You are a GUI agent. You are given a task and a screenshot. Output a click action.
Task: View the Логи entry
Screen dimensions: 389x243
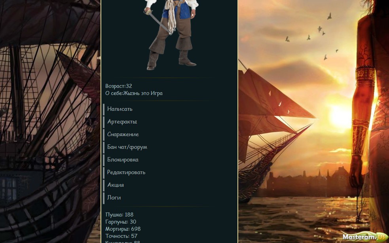(114, 197)
